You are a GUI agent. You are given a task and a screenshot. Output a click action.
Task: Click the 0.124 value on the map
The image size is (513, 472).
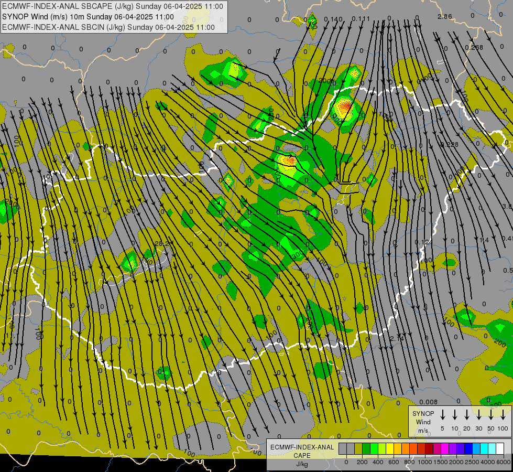(424, 242)
